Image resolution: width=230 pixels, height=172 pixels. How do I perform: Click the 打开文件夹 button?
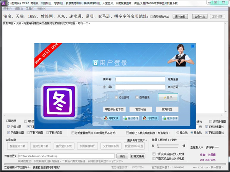tap(138, 156)
